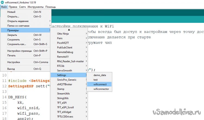Click SettingsESP sett code line

pos(29,86)
